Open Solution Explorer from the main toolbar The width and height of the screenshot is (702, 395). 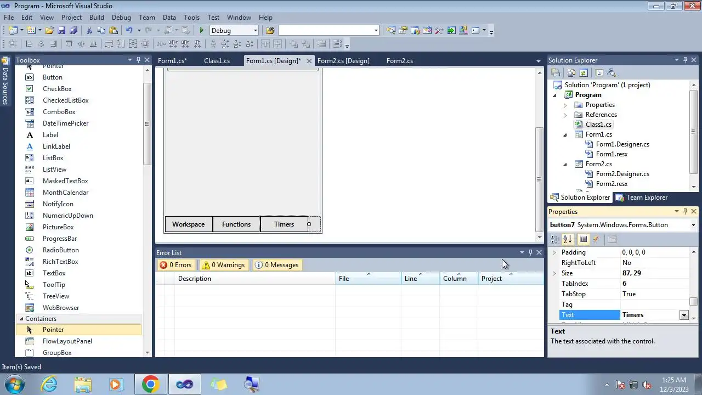point(390,30)
